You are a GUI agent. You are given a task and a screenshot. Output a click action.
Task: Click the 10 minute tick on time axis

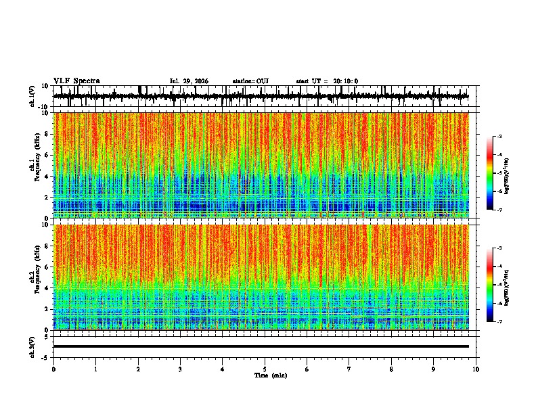pyautogui.click(x=476, y=369)
